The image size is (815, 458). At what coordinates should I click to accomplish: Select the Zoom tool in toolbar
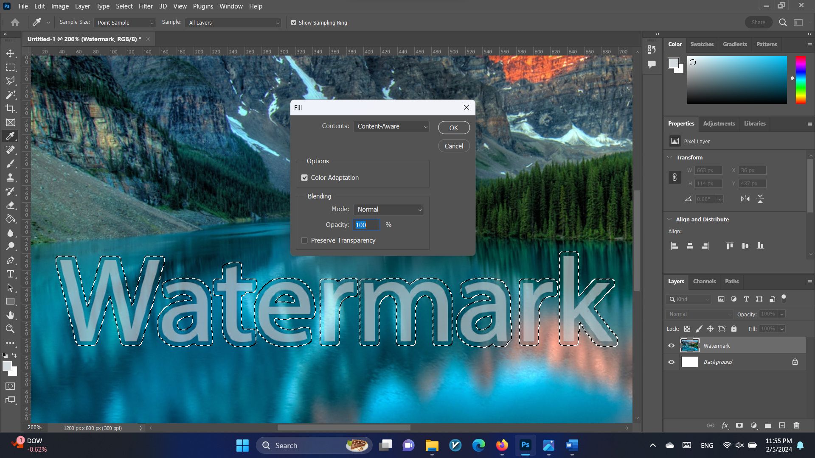pos(10,329)
